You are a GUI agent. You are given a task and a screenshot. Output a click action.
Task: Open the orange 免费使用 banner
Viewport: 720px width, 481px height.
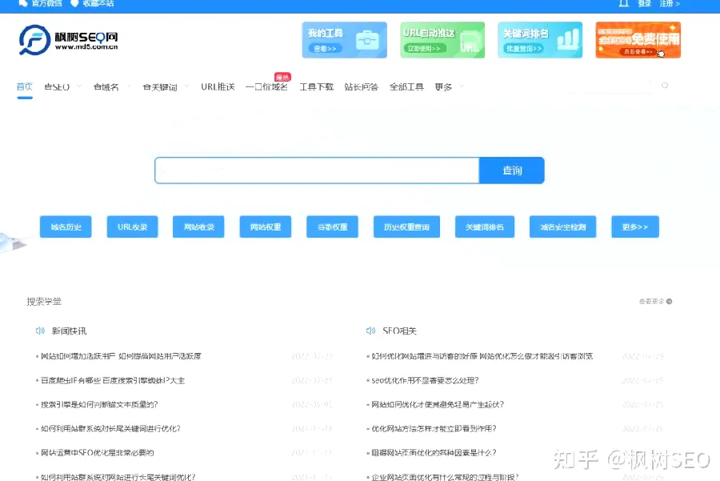(638, 40)
